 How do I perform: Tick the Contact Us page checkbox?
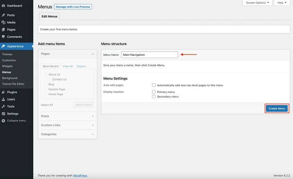49,79
